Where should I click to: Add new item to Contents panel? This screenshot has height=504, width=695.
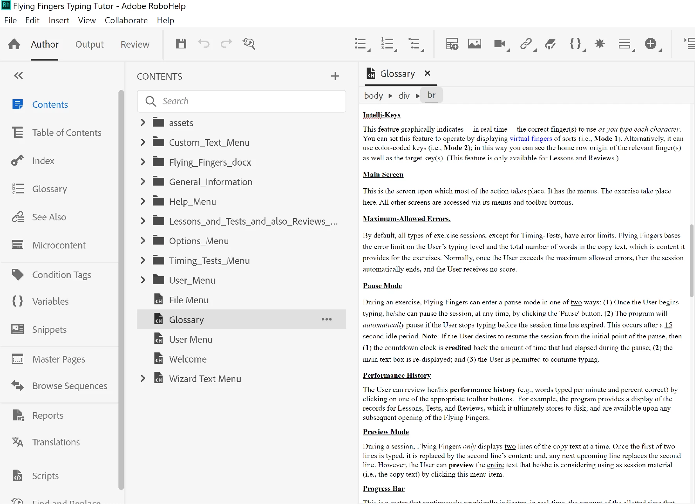335,76
